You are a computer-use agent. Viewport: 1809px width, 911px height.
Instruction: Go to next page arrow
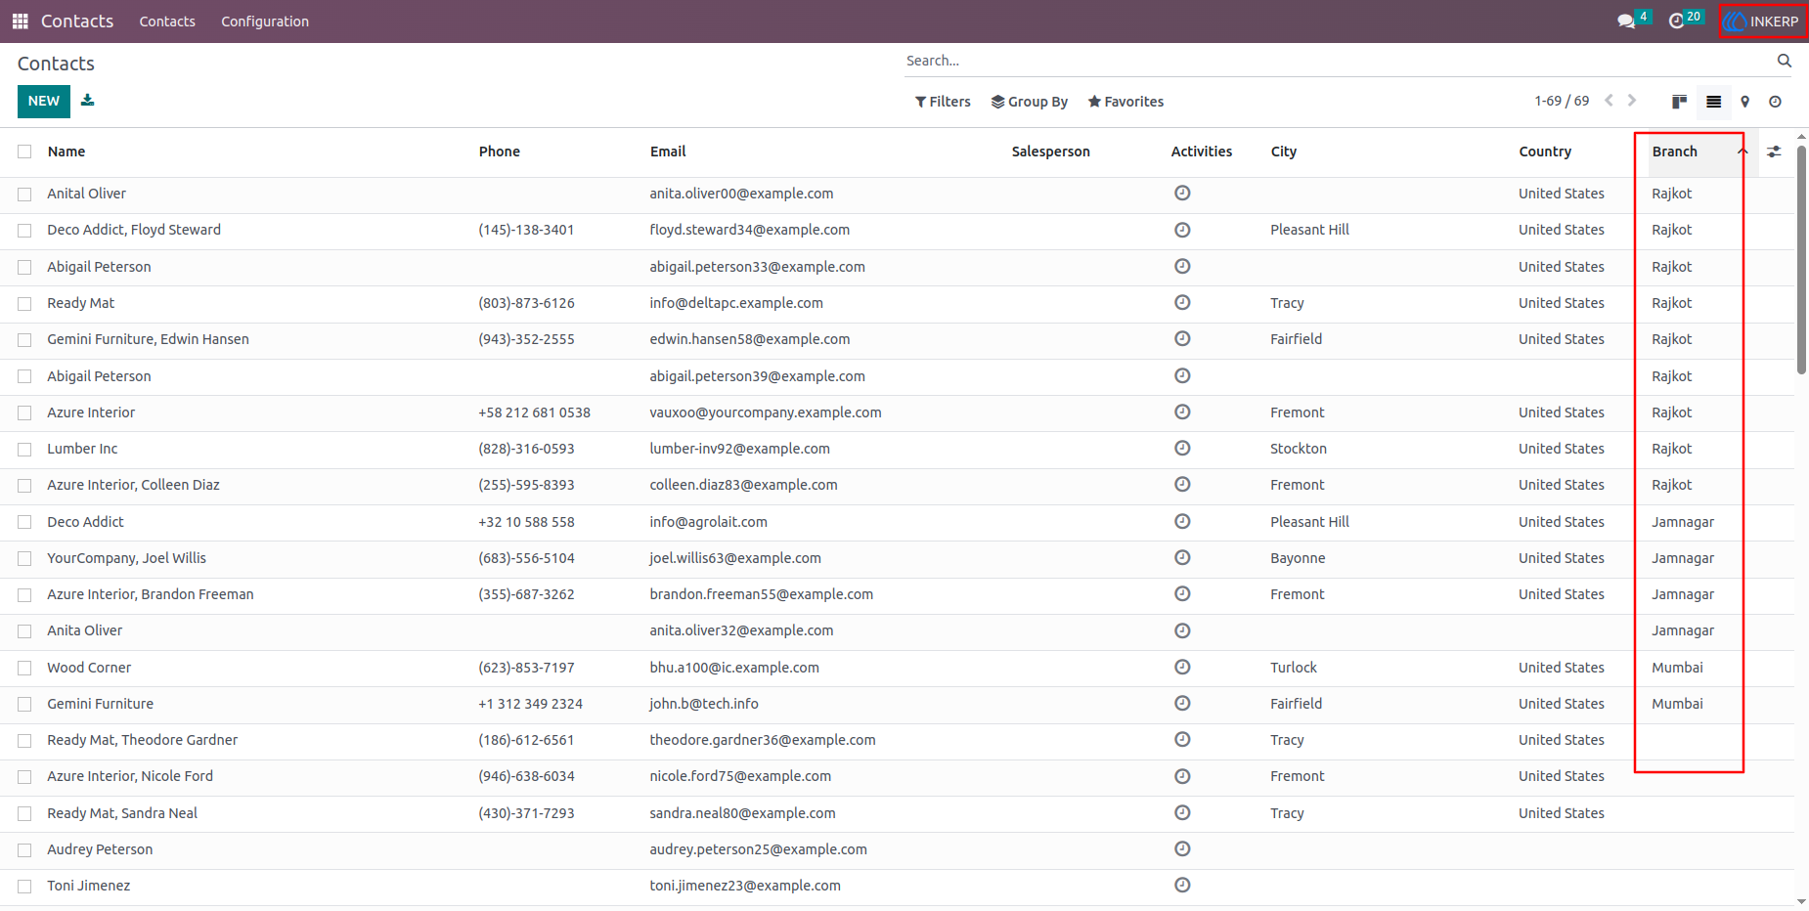(x=1632, y=101)
